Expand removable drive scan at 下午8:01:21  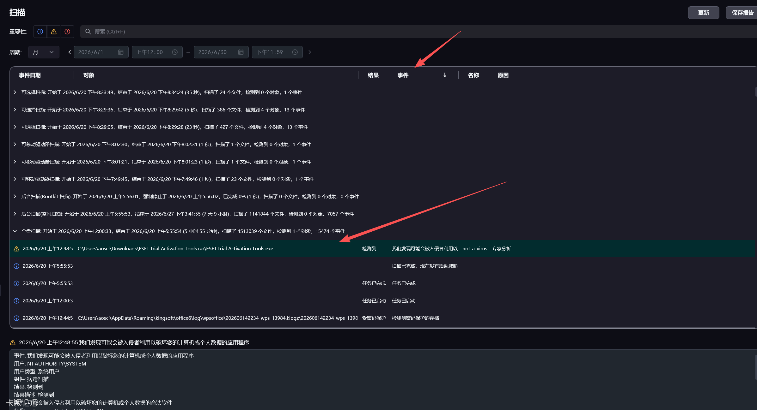[15, 162]
